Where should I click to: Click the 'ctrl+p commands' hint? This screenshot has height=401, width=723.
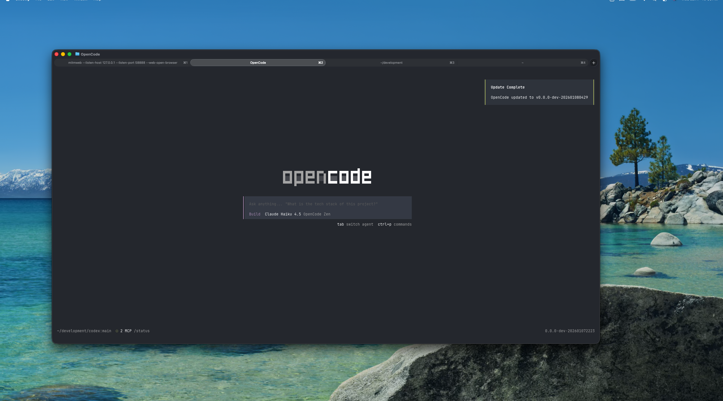(x=395, y=224)
